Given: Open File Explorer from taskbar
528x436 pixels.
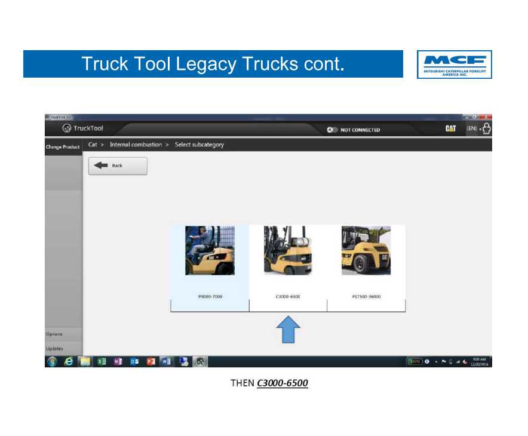Looking at the screenshot, I should tap(85, 361).
